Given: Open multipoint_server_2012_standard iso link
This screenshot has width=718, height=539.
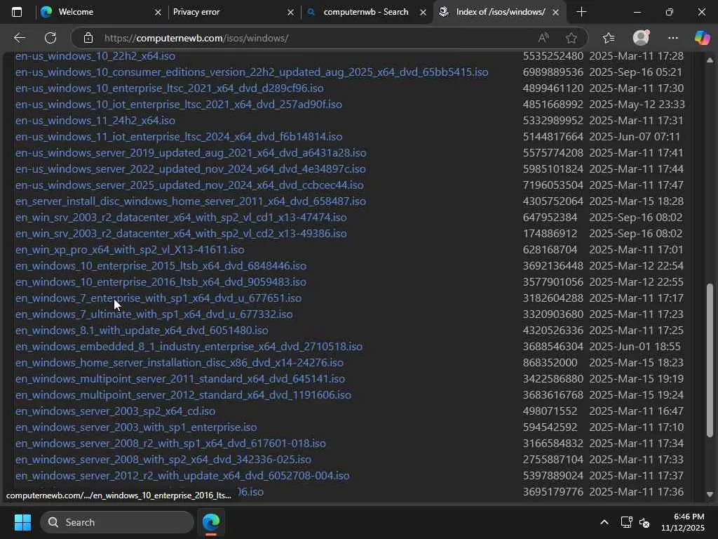Looking at the screenshot, I should [183, 395].
